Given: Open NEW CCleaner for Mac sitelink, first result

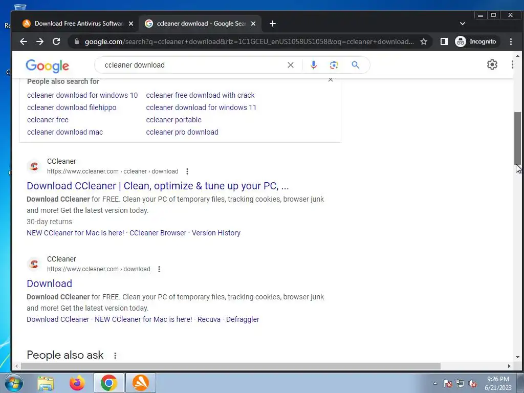Looking at the screenshot, I should (75, 233).
